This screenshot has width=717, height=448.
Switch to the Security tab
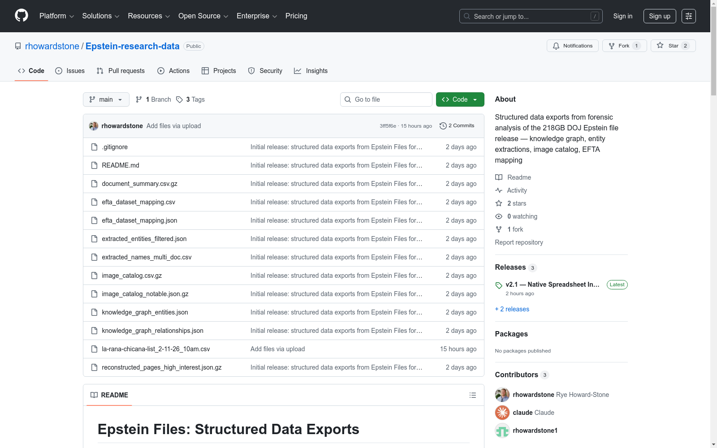pyautogui.click(x=265, y=71)
